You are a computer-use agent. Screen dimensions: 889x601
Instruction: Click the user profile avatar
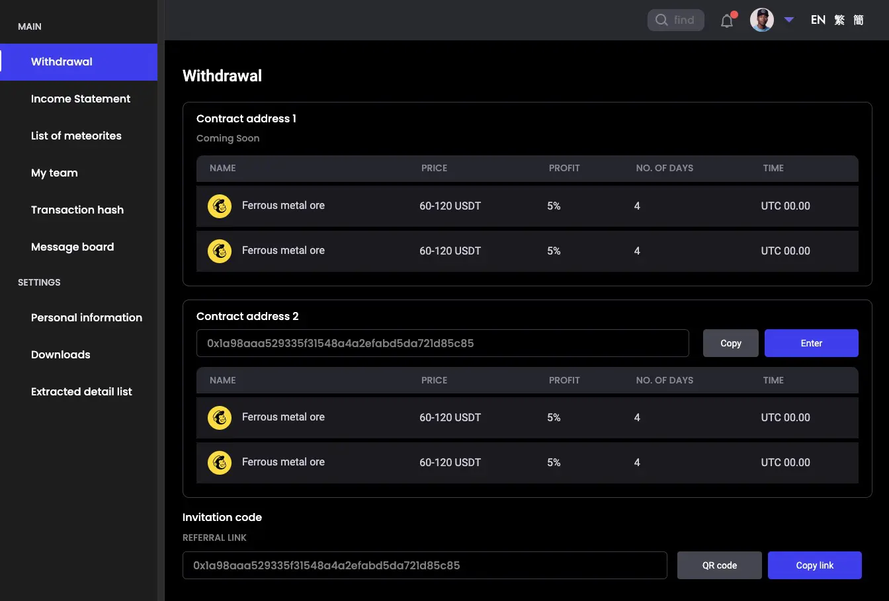coord(762,20)
